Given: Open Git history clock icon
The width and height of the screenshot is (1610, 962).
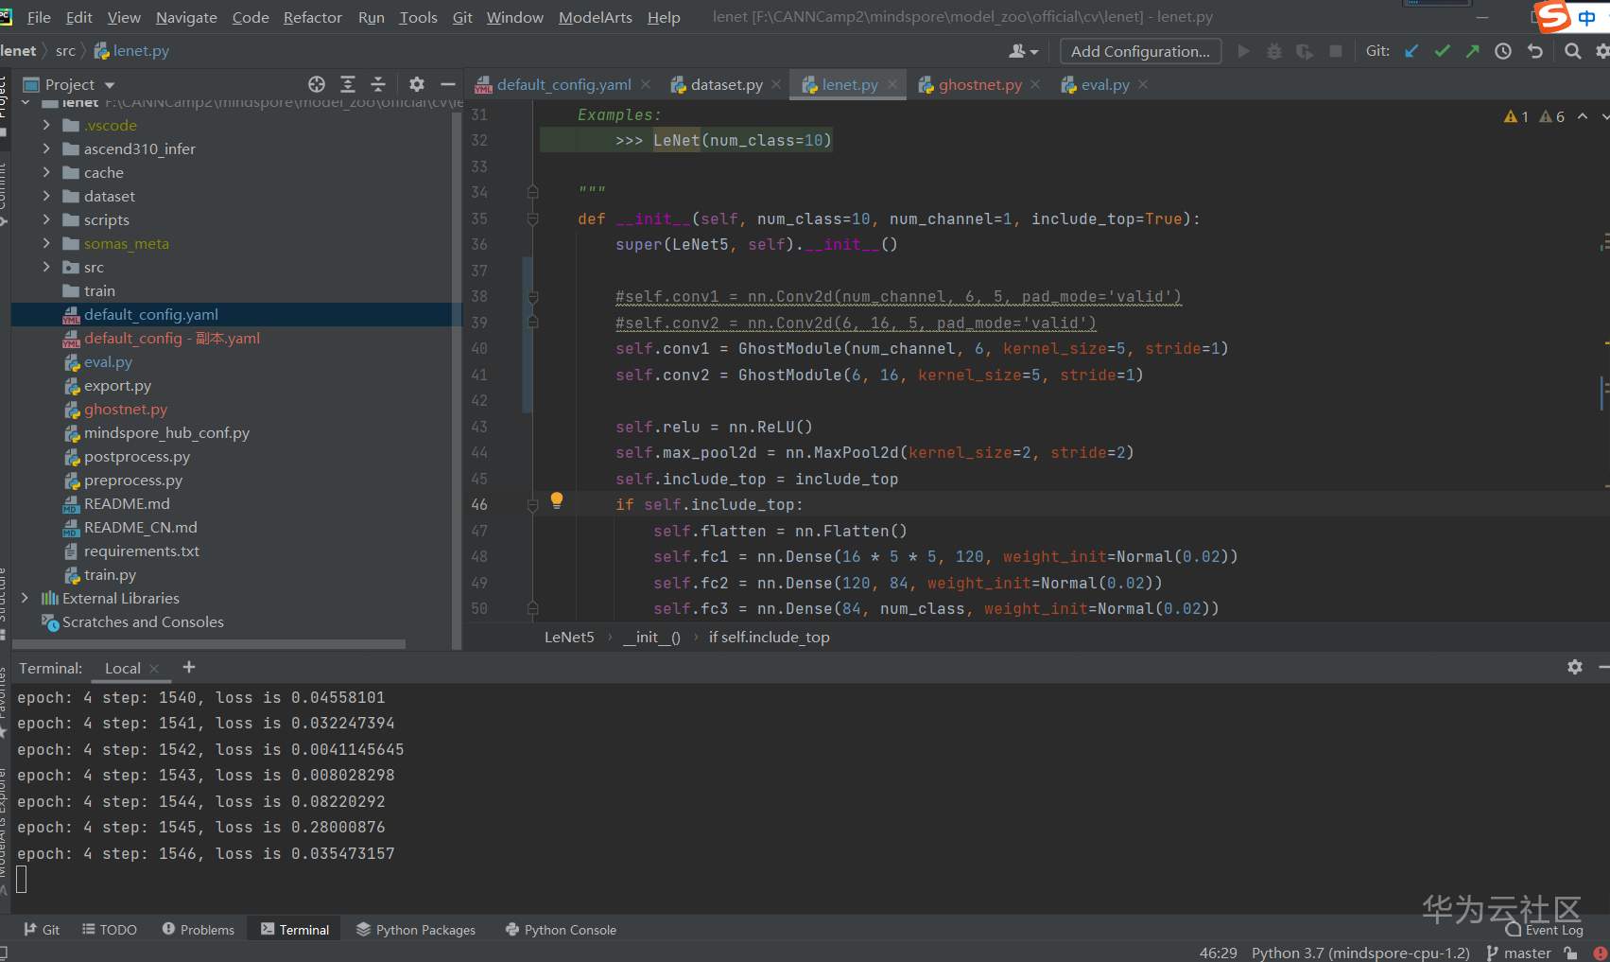Looking at the screenshot, I should pos(1503,51).
